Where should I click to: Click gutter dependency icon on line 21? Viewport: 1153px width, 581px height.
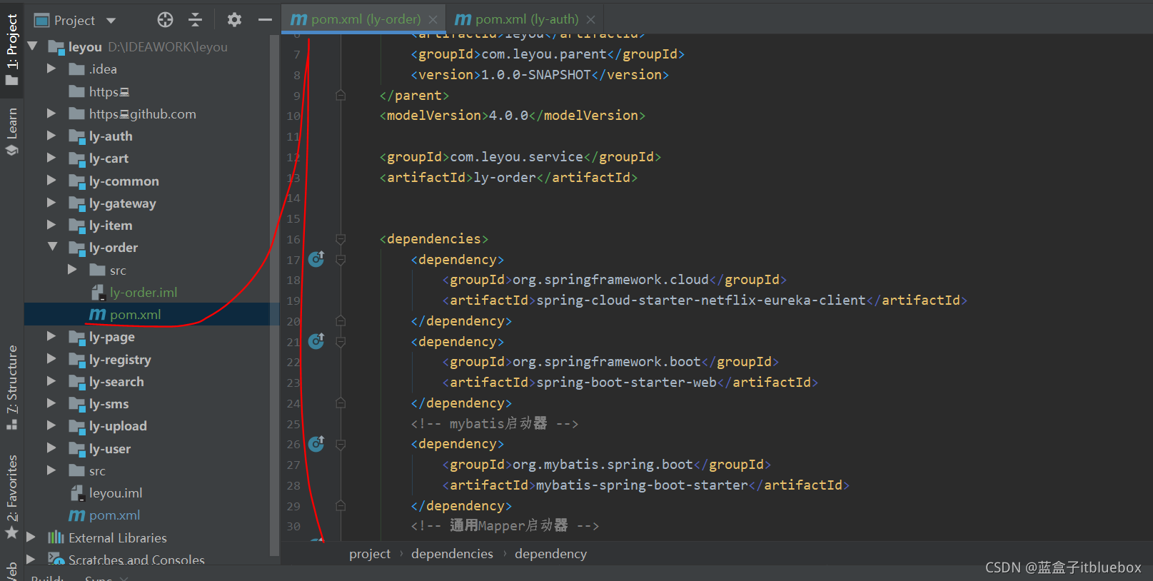[316, 341]
